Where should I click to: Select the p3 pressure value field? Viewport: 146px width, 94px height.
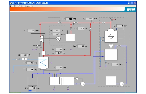click(81, 28)
